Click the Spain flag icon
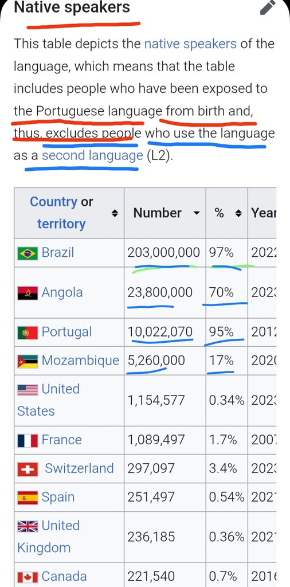Screen dimensions: 290x587 tap(28, 498)
